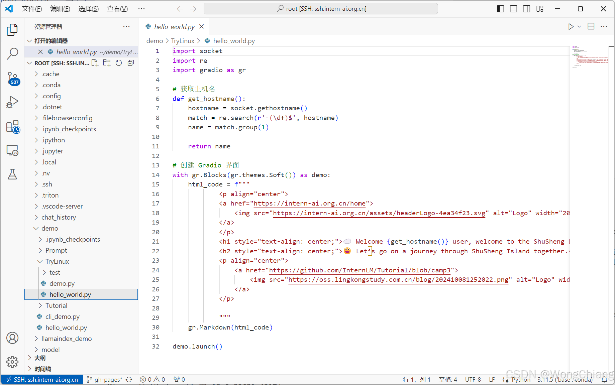Toggle primary side bar visibility

[x=500, y=9]
